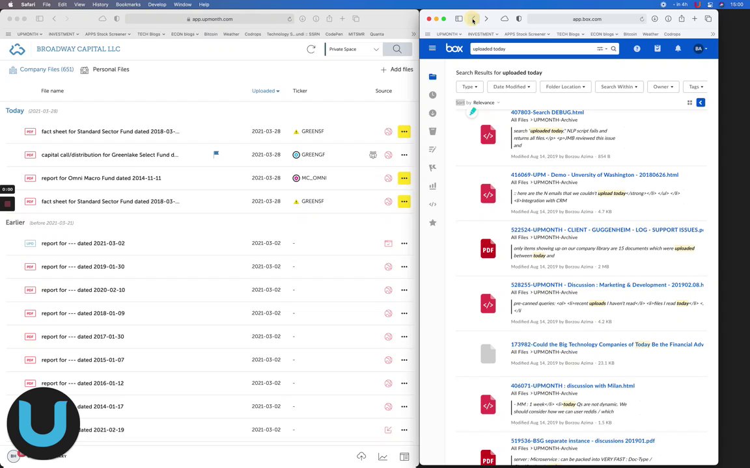Open the BA account avatar menu
The width and height of the screenshot is (750, 468).
click(x=701, y=49)
